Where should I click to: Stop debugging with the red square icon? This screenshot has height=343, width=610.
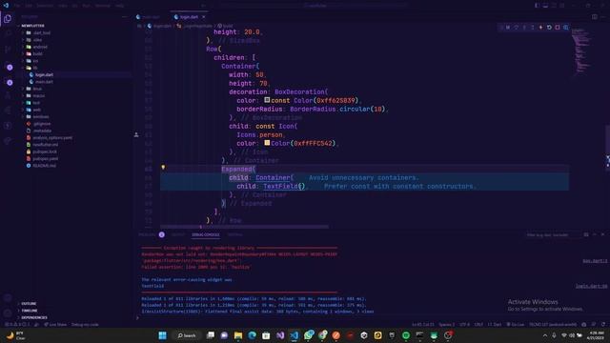coord(558,28)
